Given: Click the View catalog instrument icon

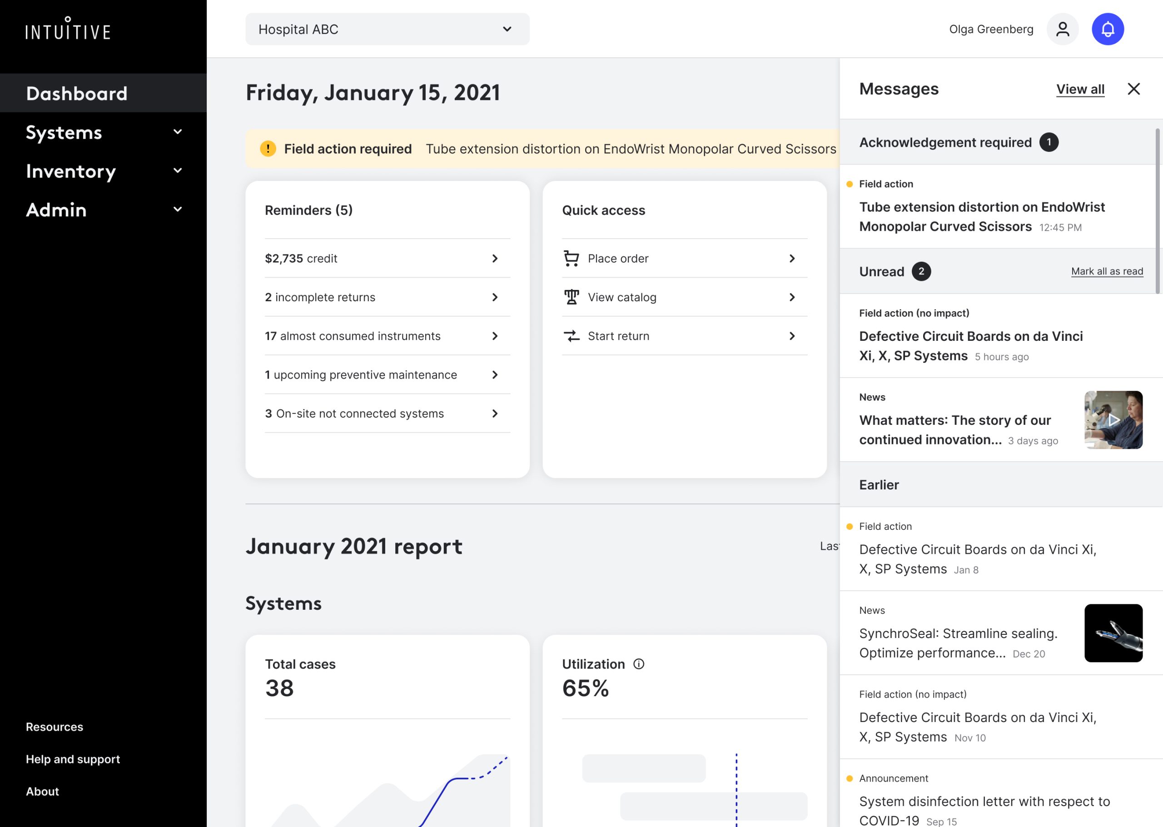Looking at the screenshot, I should click(571, 297).
